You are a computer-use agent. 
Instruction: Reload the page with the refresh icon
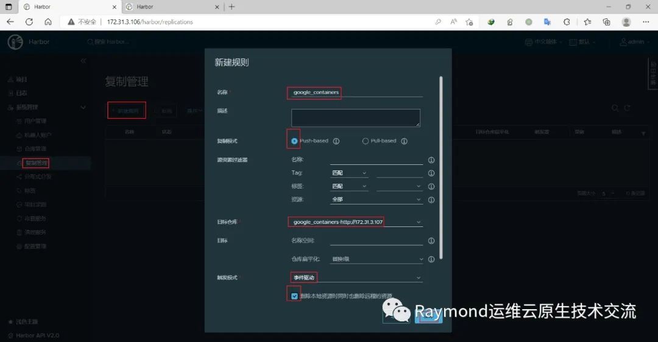(29, 22)
